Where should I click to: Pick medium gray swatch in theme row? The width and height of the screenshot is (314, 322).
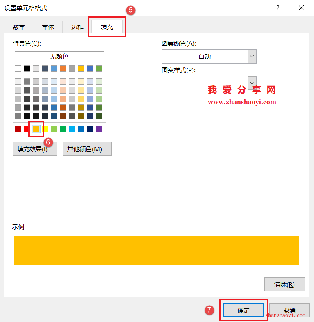[72, 69]
